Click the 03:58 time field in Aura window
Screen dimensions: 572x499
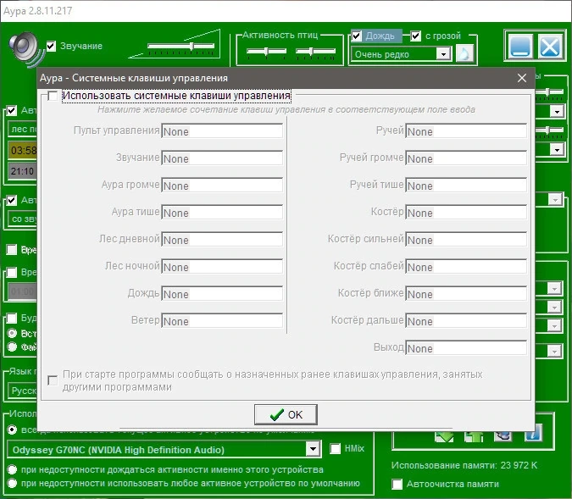23,150
